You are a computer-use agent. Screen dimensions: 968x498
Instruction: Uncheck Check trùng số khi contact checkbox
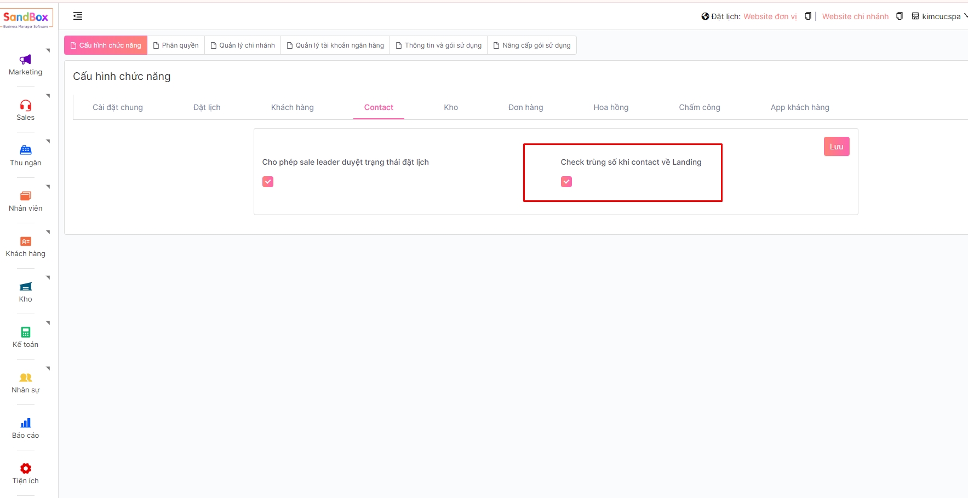(x=566, y=182)
